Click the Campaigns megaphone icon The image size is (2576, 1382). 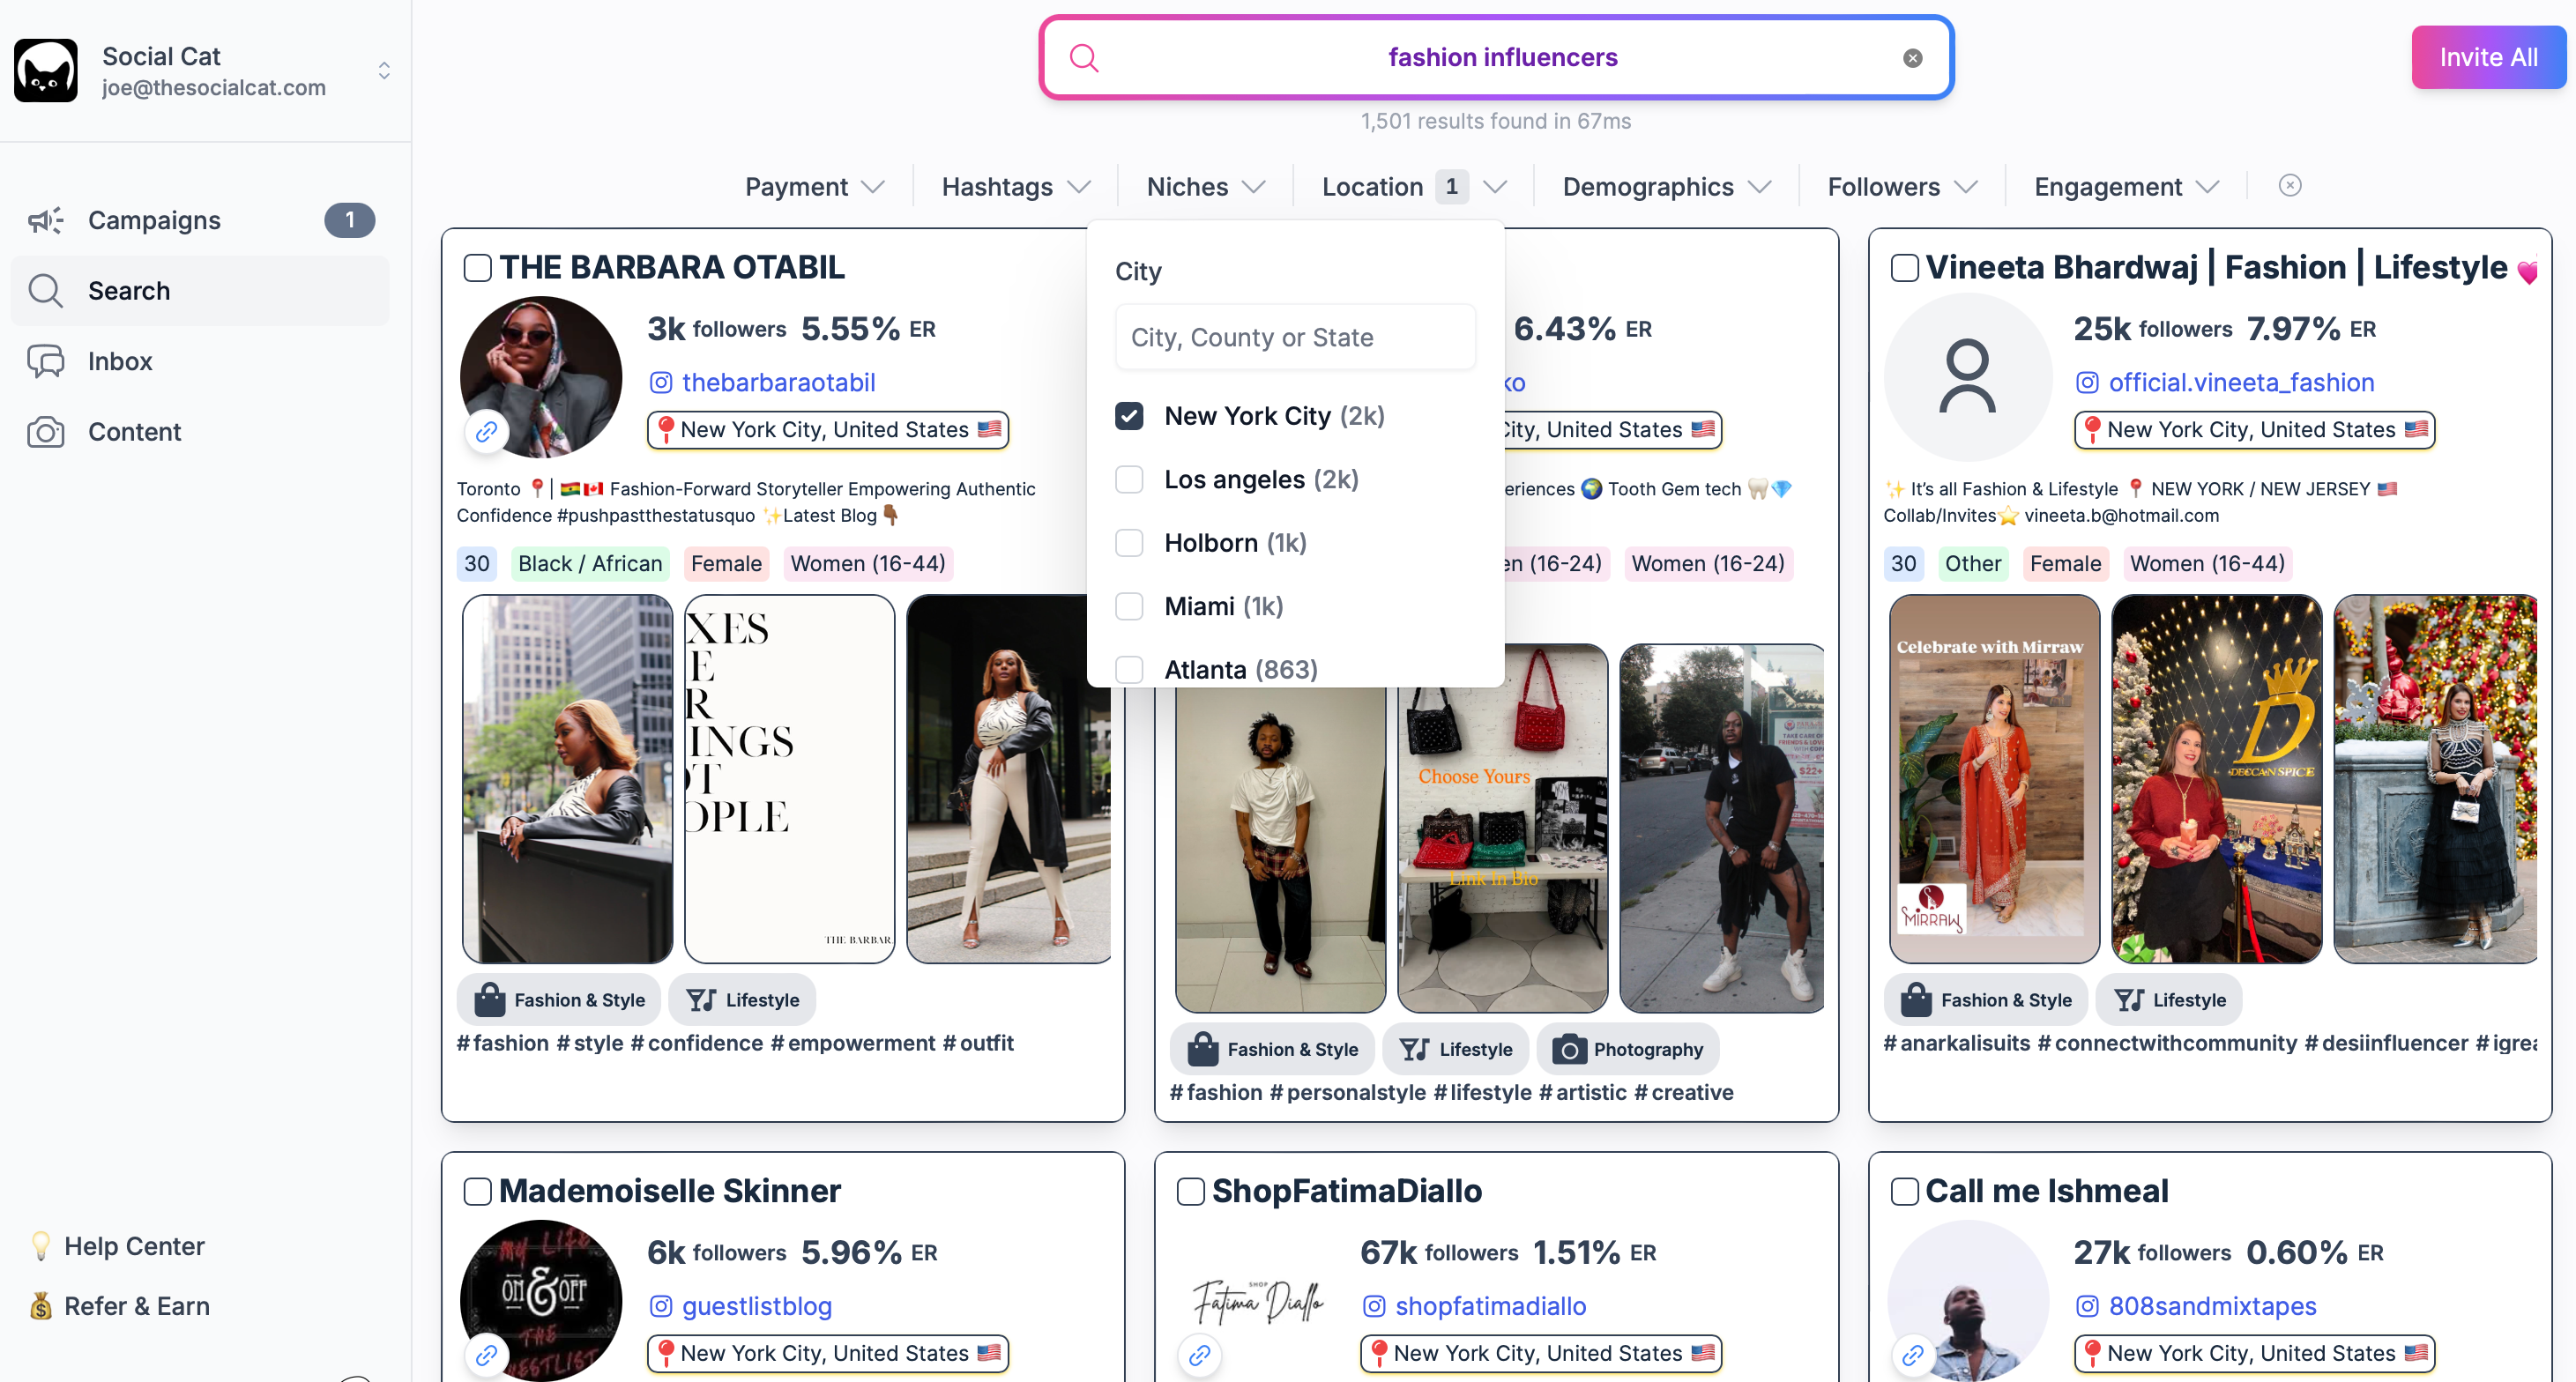pyautogui.click(x=45, y=220)
